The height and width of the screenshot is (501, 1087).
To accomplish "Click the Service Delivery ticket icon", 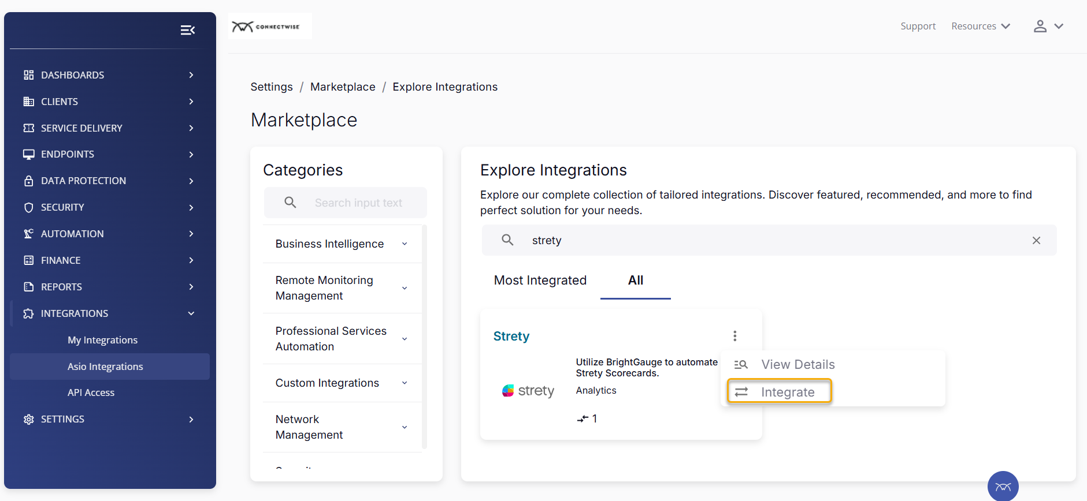I will pyautogui.click(x=29, y=128).
